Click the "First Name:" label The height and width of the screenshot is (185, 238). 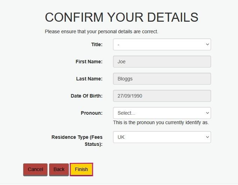[x=89, y=62]
